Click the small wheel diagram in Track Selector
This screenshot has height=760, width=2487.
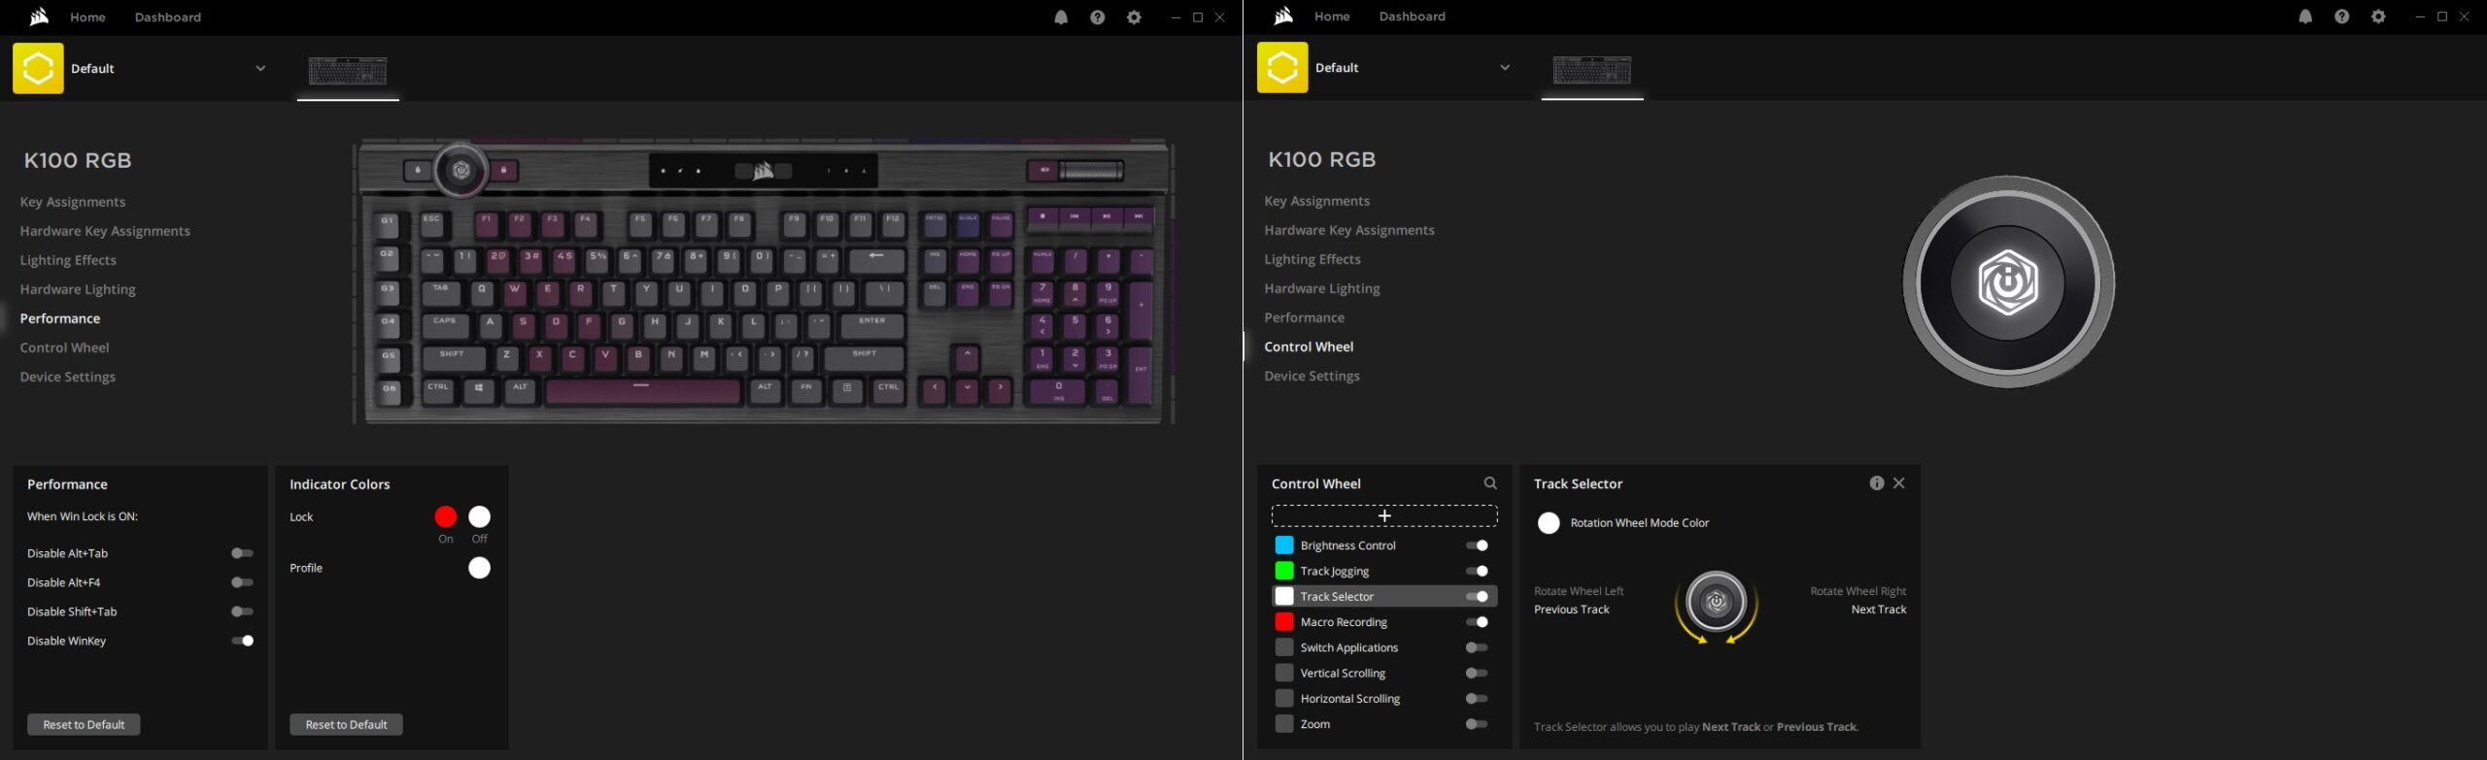[1717, 603]
